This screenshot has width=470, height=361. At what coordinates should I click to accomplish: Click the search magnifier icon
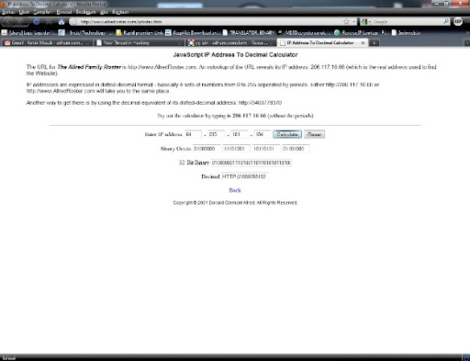pos(446,21)
